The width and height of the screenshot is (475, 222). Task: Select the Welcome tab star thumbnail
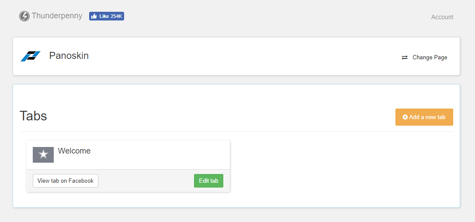point(43,155)
